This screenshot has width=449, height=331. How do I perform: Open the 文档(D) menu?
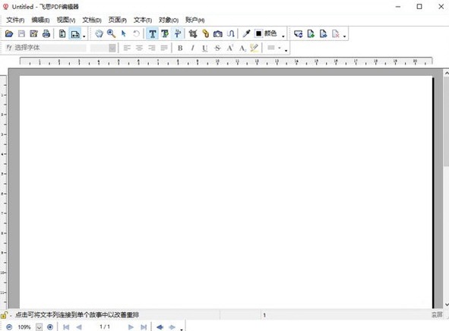(x=92, y=20)
